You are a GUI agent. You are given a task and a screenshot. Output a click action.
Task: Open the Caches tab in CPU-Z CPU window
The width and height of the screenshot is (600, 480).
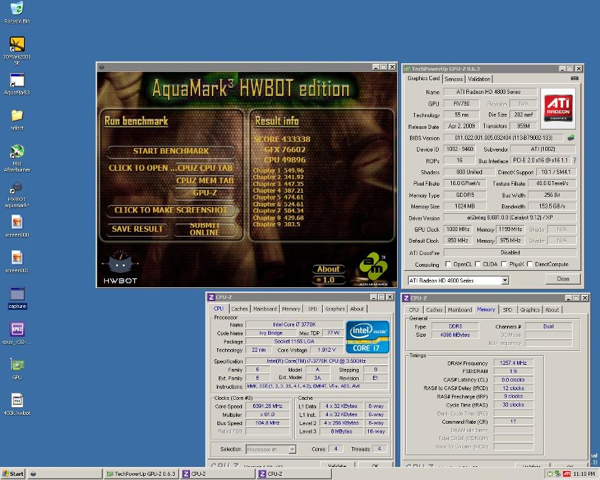(239, 309)
